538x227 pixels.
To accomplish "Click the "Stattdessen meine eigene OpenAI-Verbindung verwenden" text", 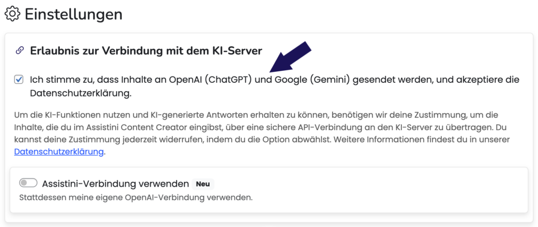I will click(136, 198).
